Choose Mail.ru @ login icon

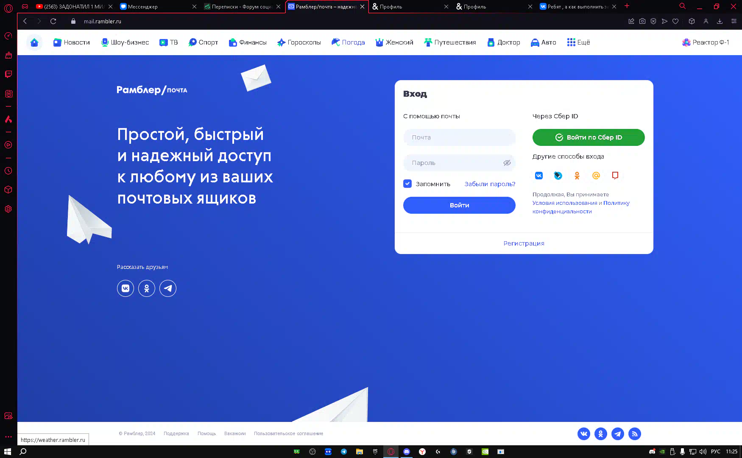[596, 176]
